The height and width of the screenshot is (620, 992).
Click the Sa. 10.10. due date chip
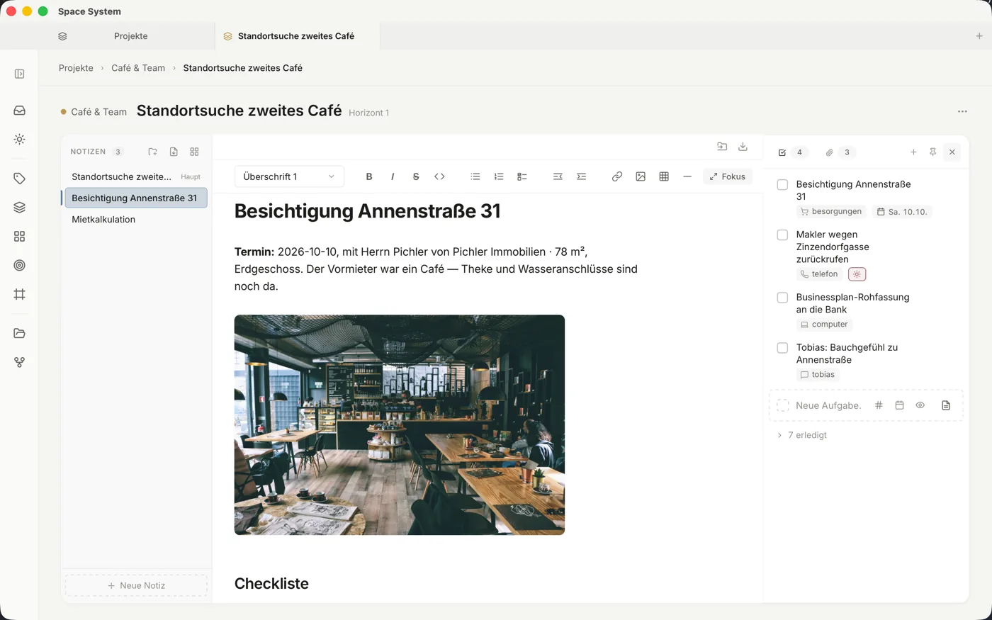(902, 212)
